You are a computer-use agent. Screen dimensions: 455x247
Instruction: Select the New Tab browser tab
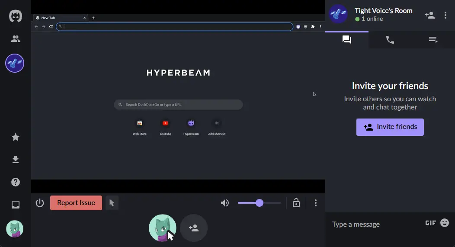(x=61, y=18)
